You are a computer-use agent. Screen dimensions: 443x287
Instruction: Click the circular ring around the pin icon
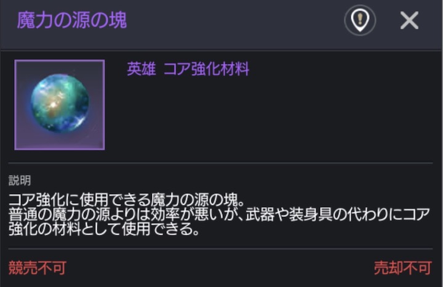pyautogui.click(x=345, y=20)
